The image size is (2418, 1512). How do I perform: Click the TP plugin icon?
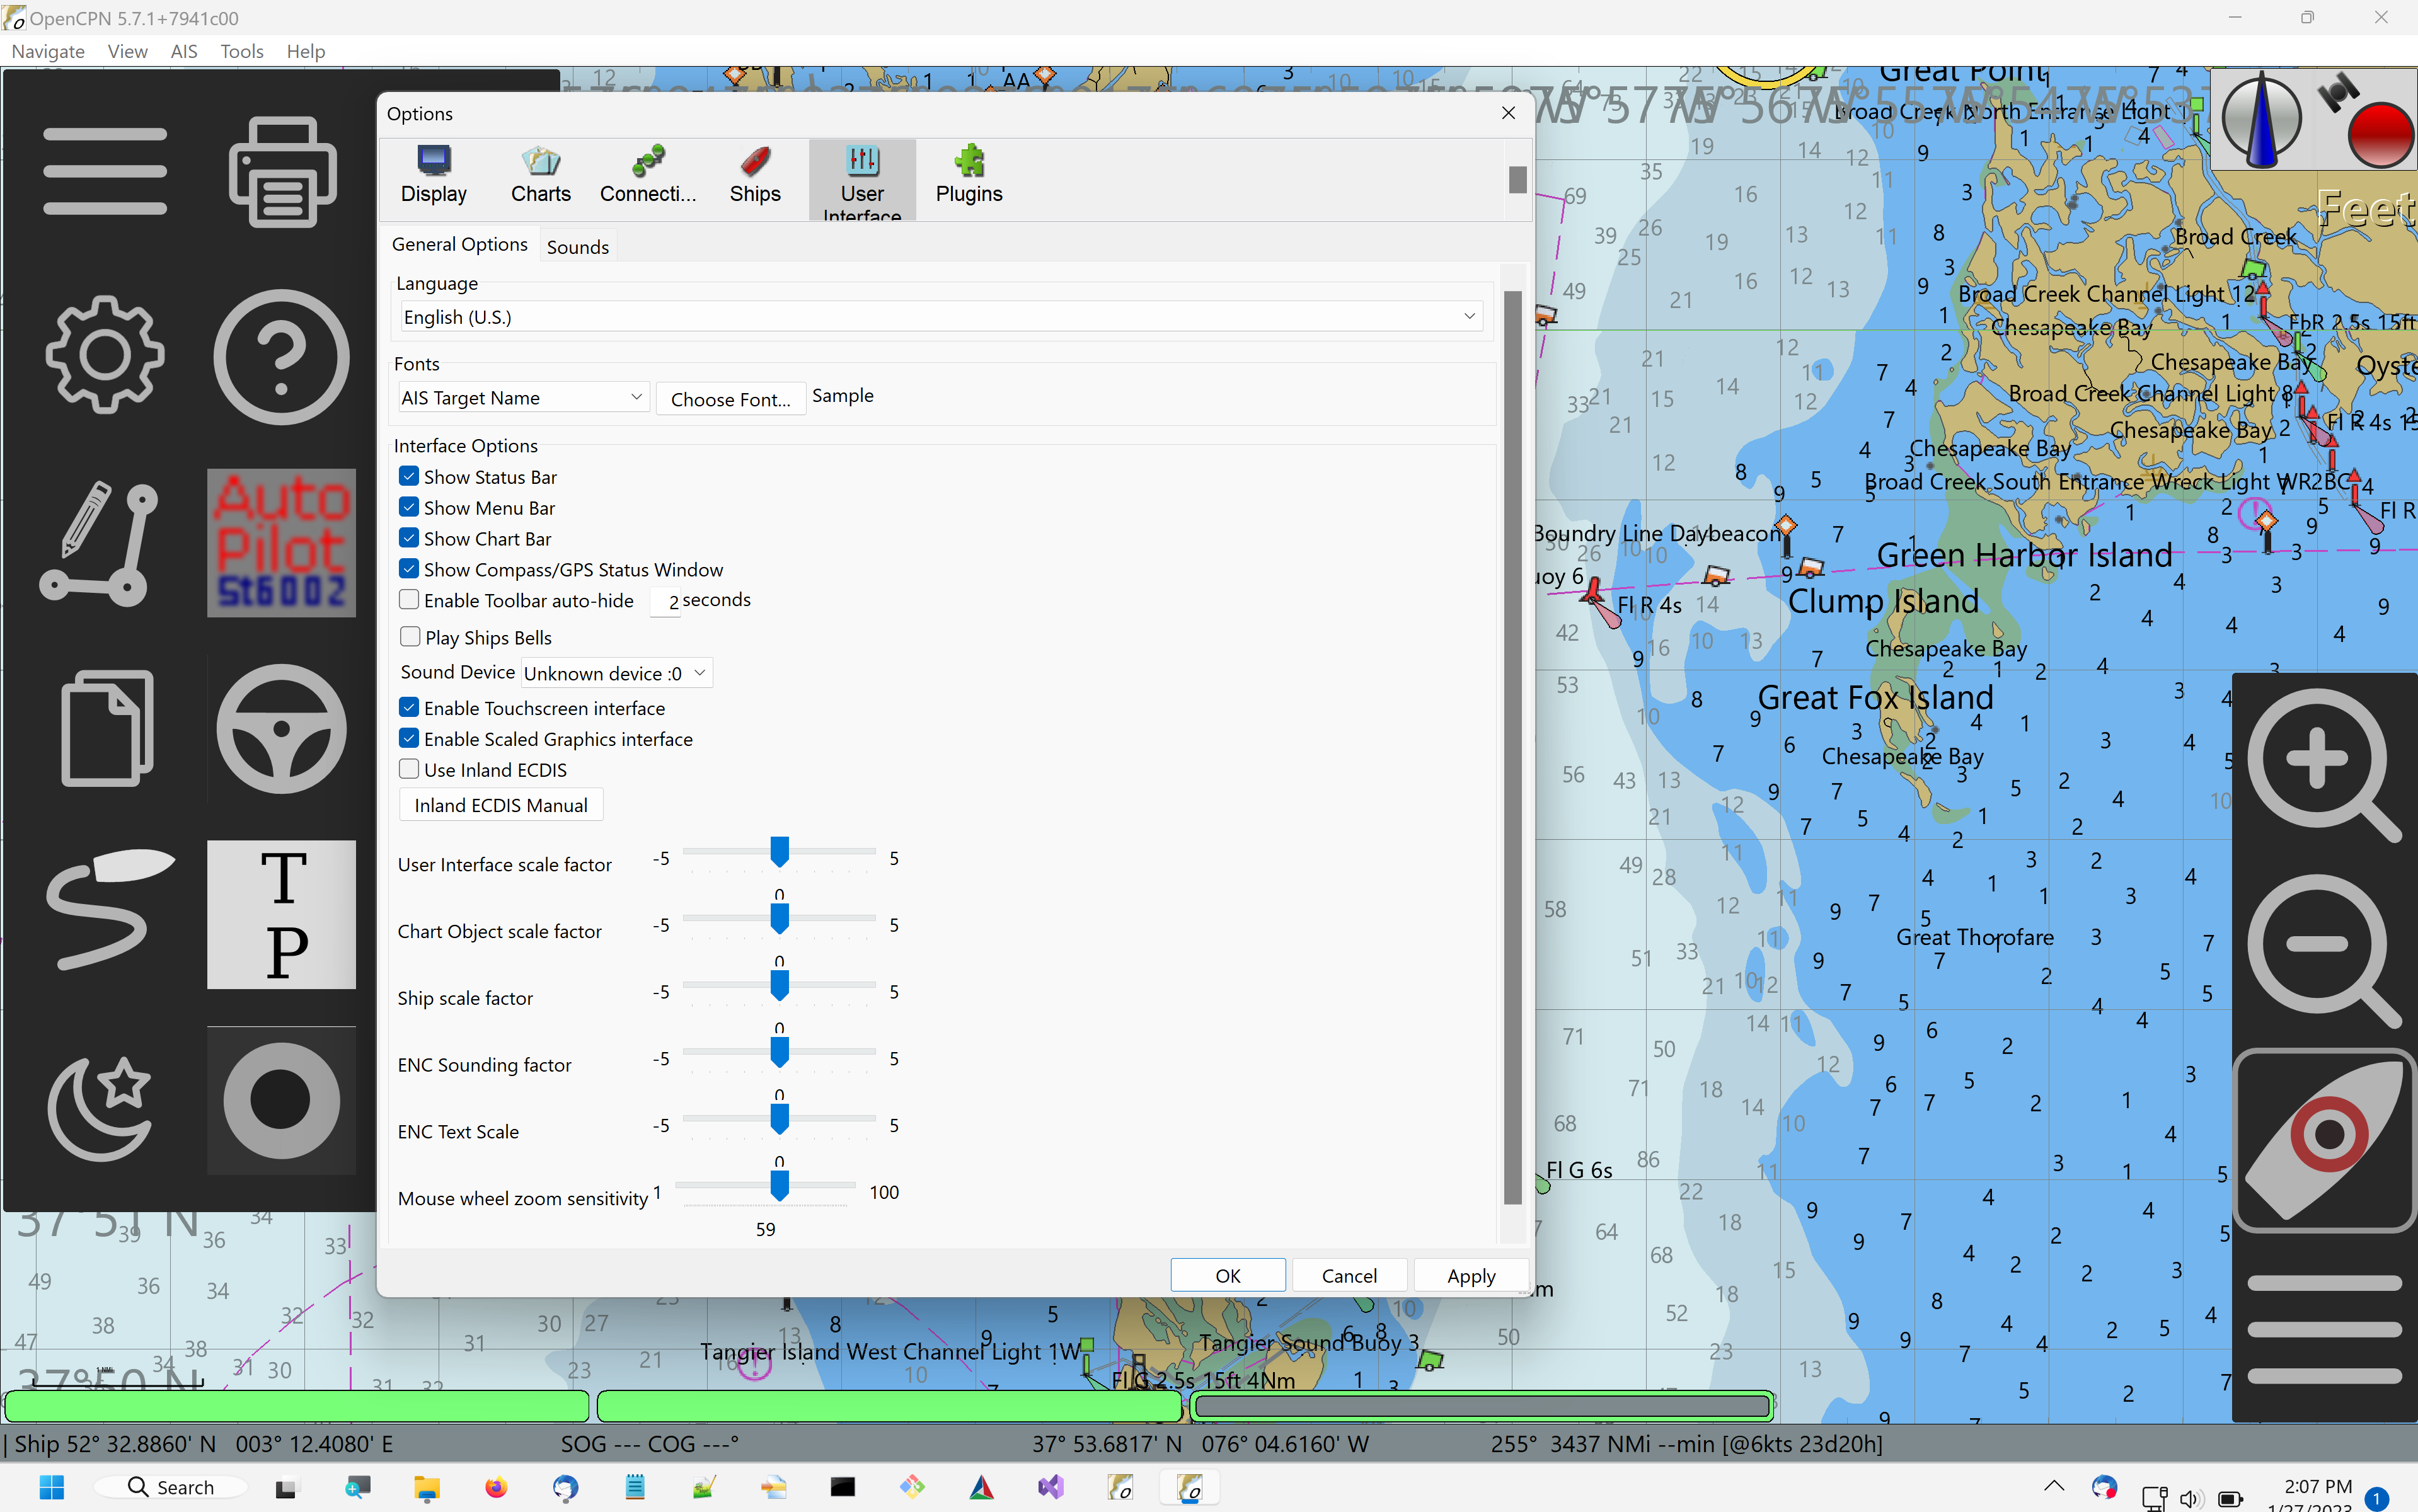(282, 914)
